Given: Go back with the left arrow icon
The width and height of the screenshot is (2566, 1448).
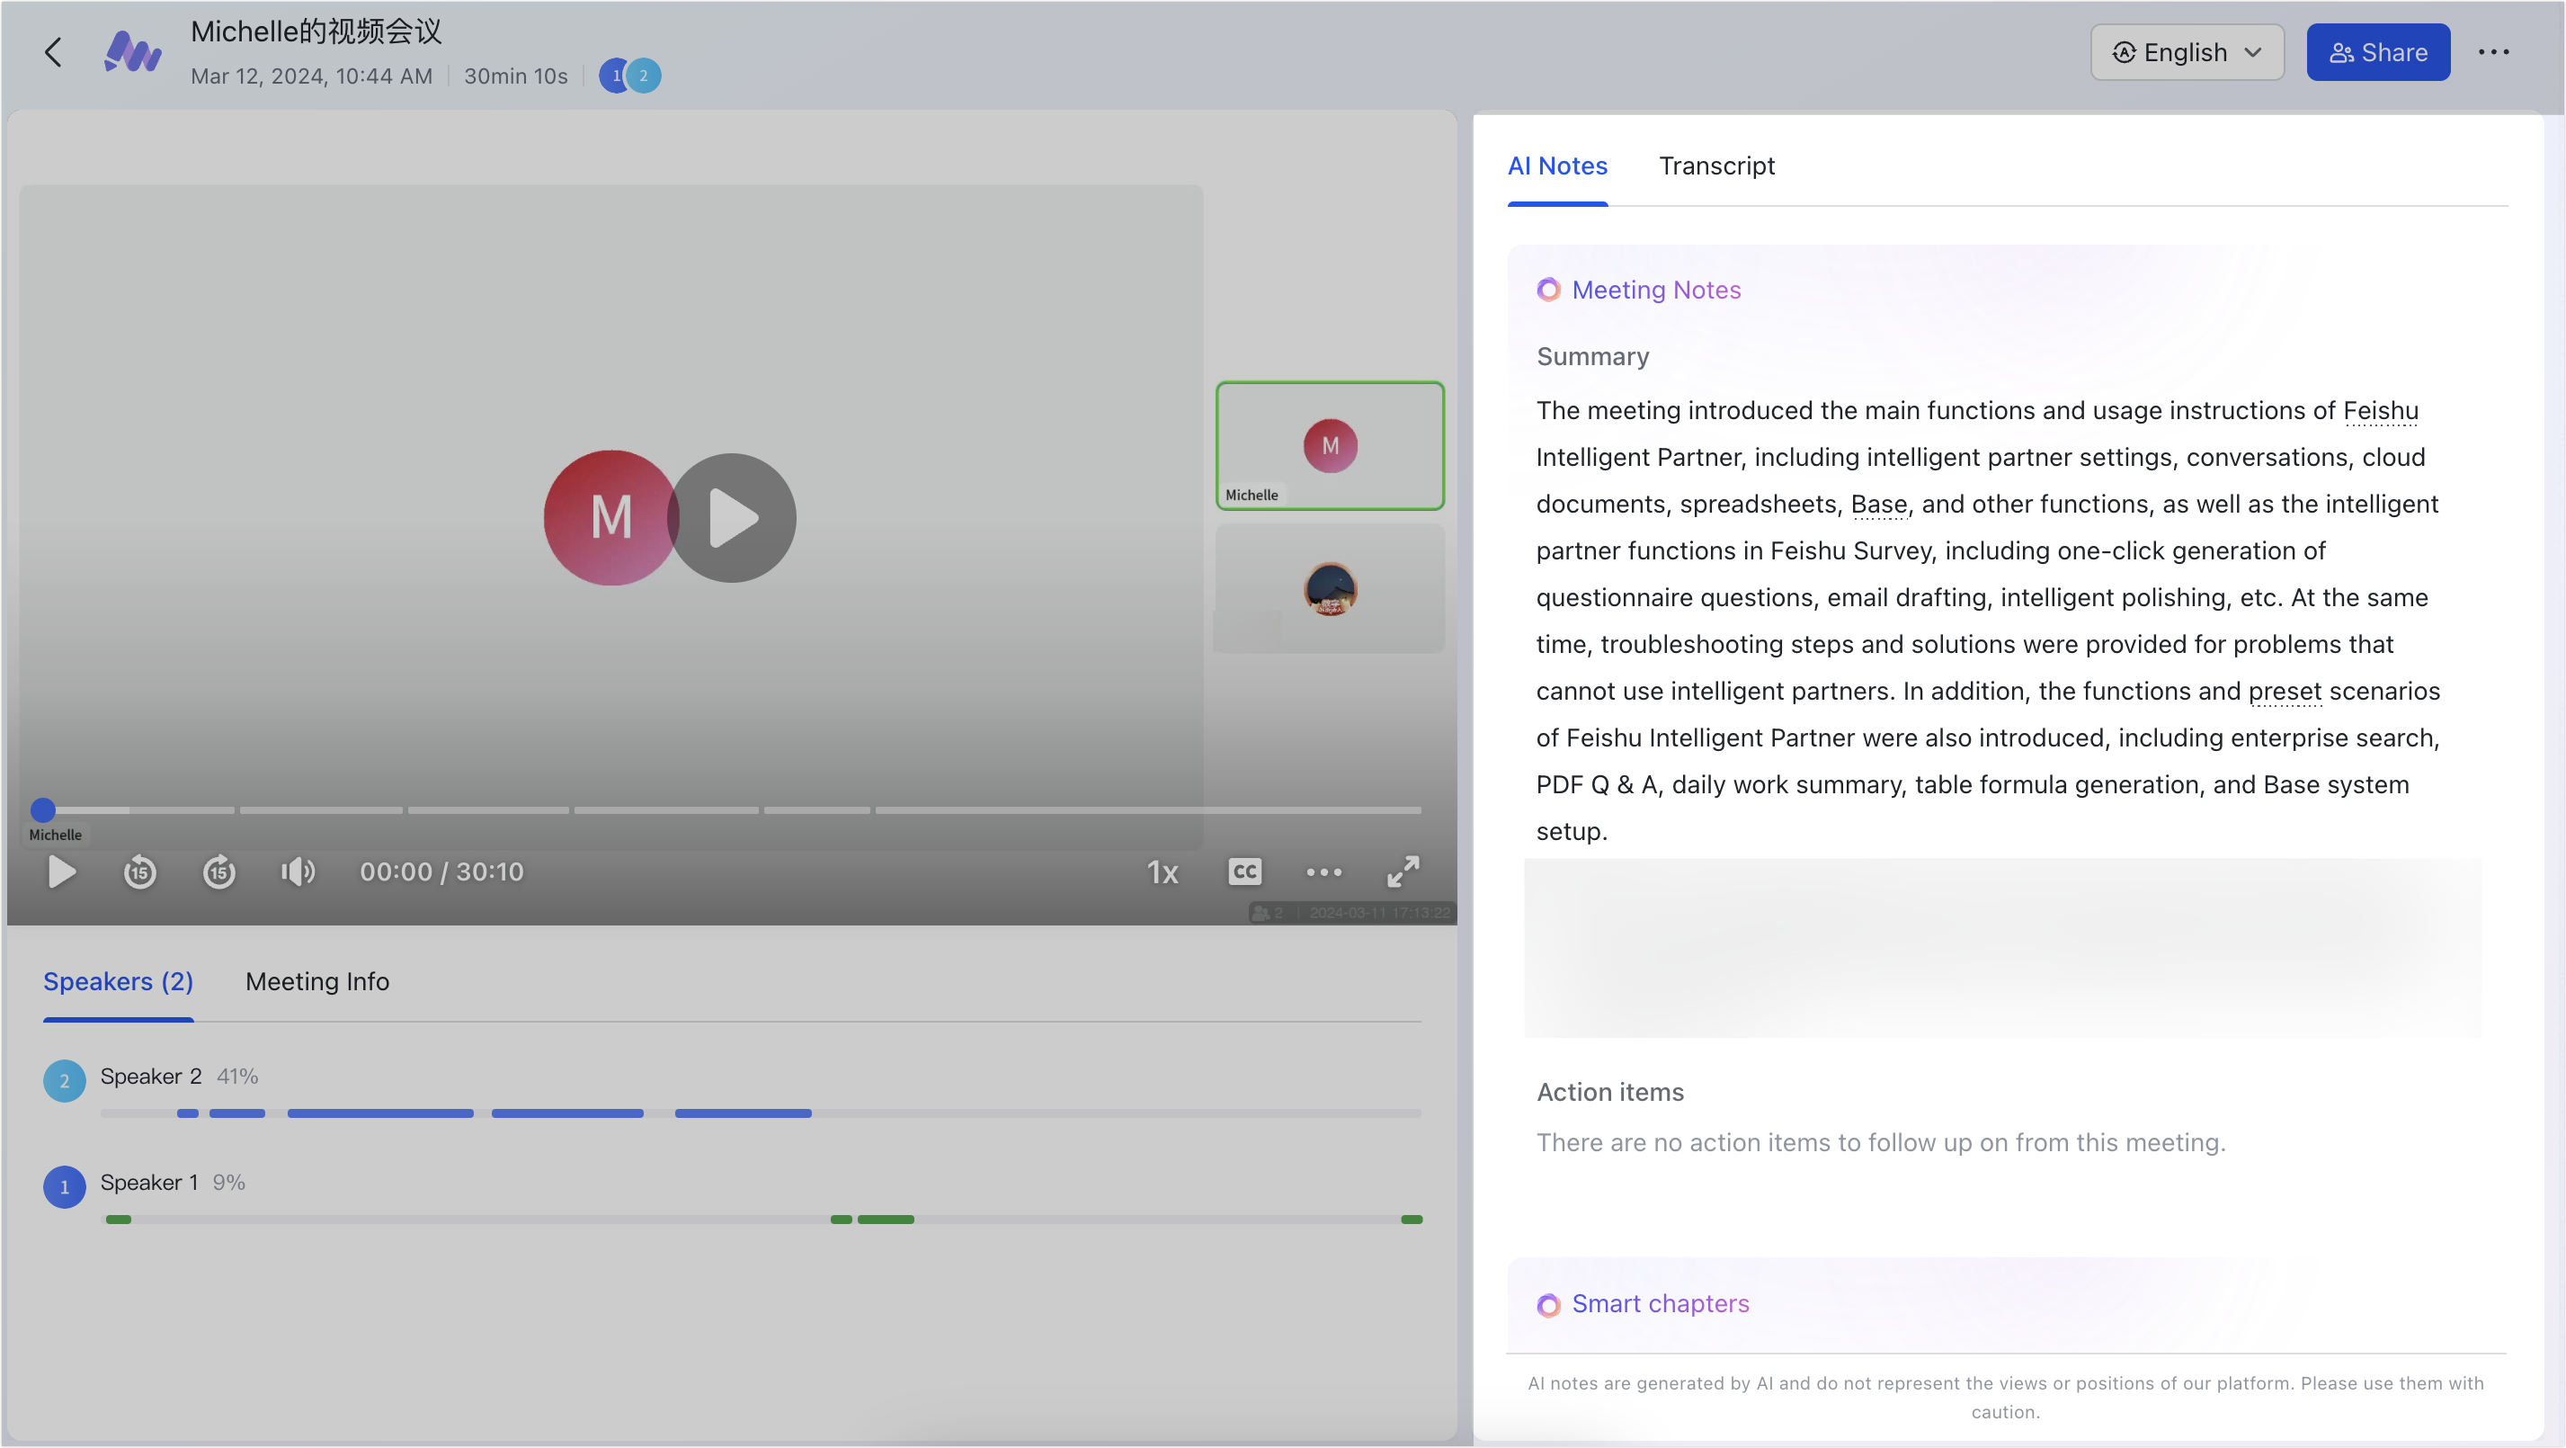Looking at the screenshot, I should pyautogui.click(x=54, y=53).
